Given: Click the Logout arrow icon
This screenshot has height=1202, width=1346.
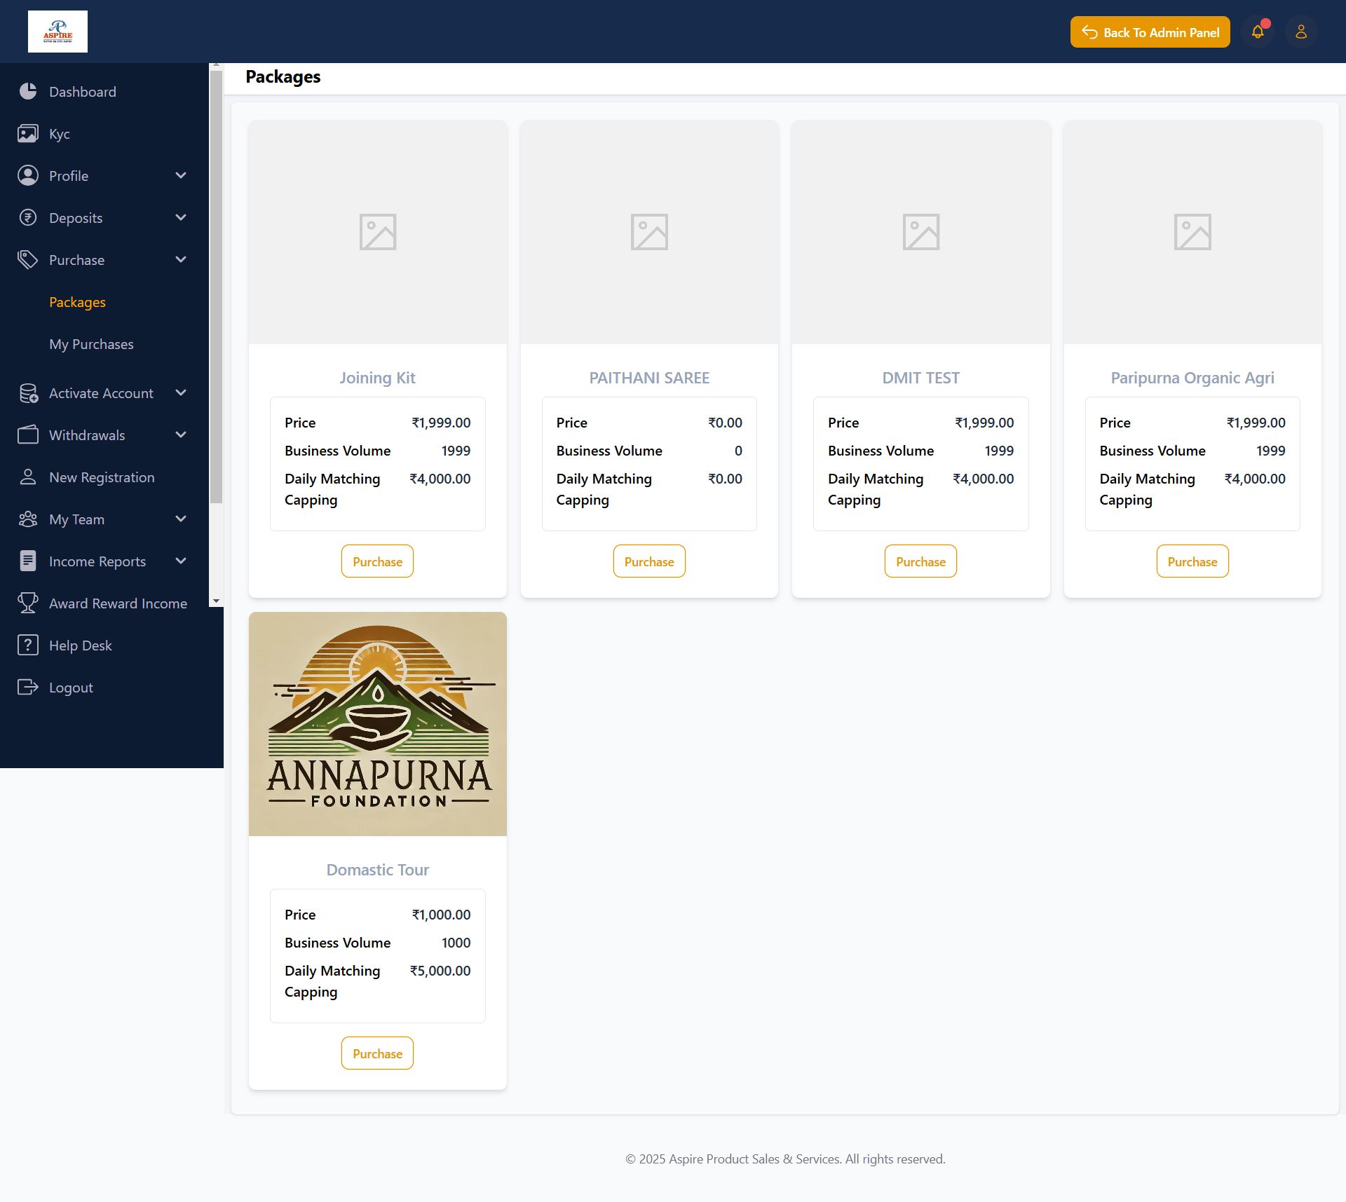Looking at the screenshot, I should coord(28,687).
